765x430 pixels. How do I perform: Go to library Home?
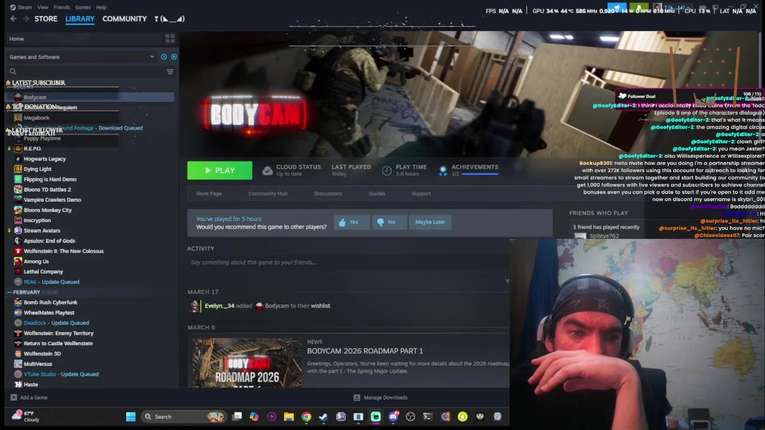[17, 39]
